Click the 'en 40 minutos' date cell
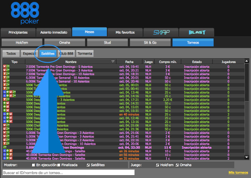The width and height of the screenshot is (251, 178). 129,114
